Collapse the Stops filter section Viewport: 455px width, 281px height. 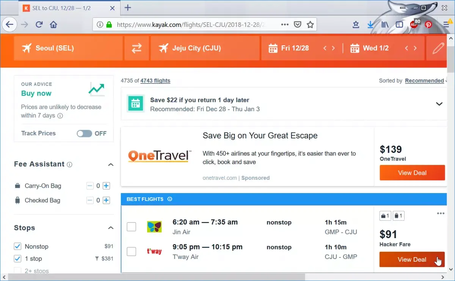[111, 228]
